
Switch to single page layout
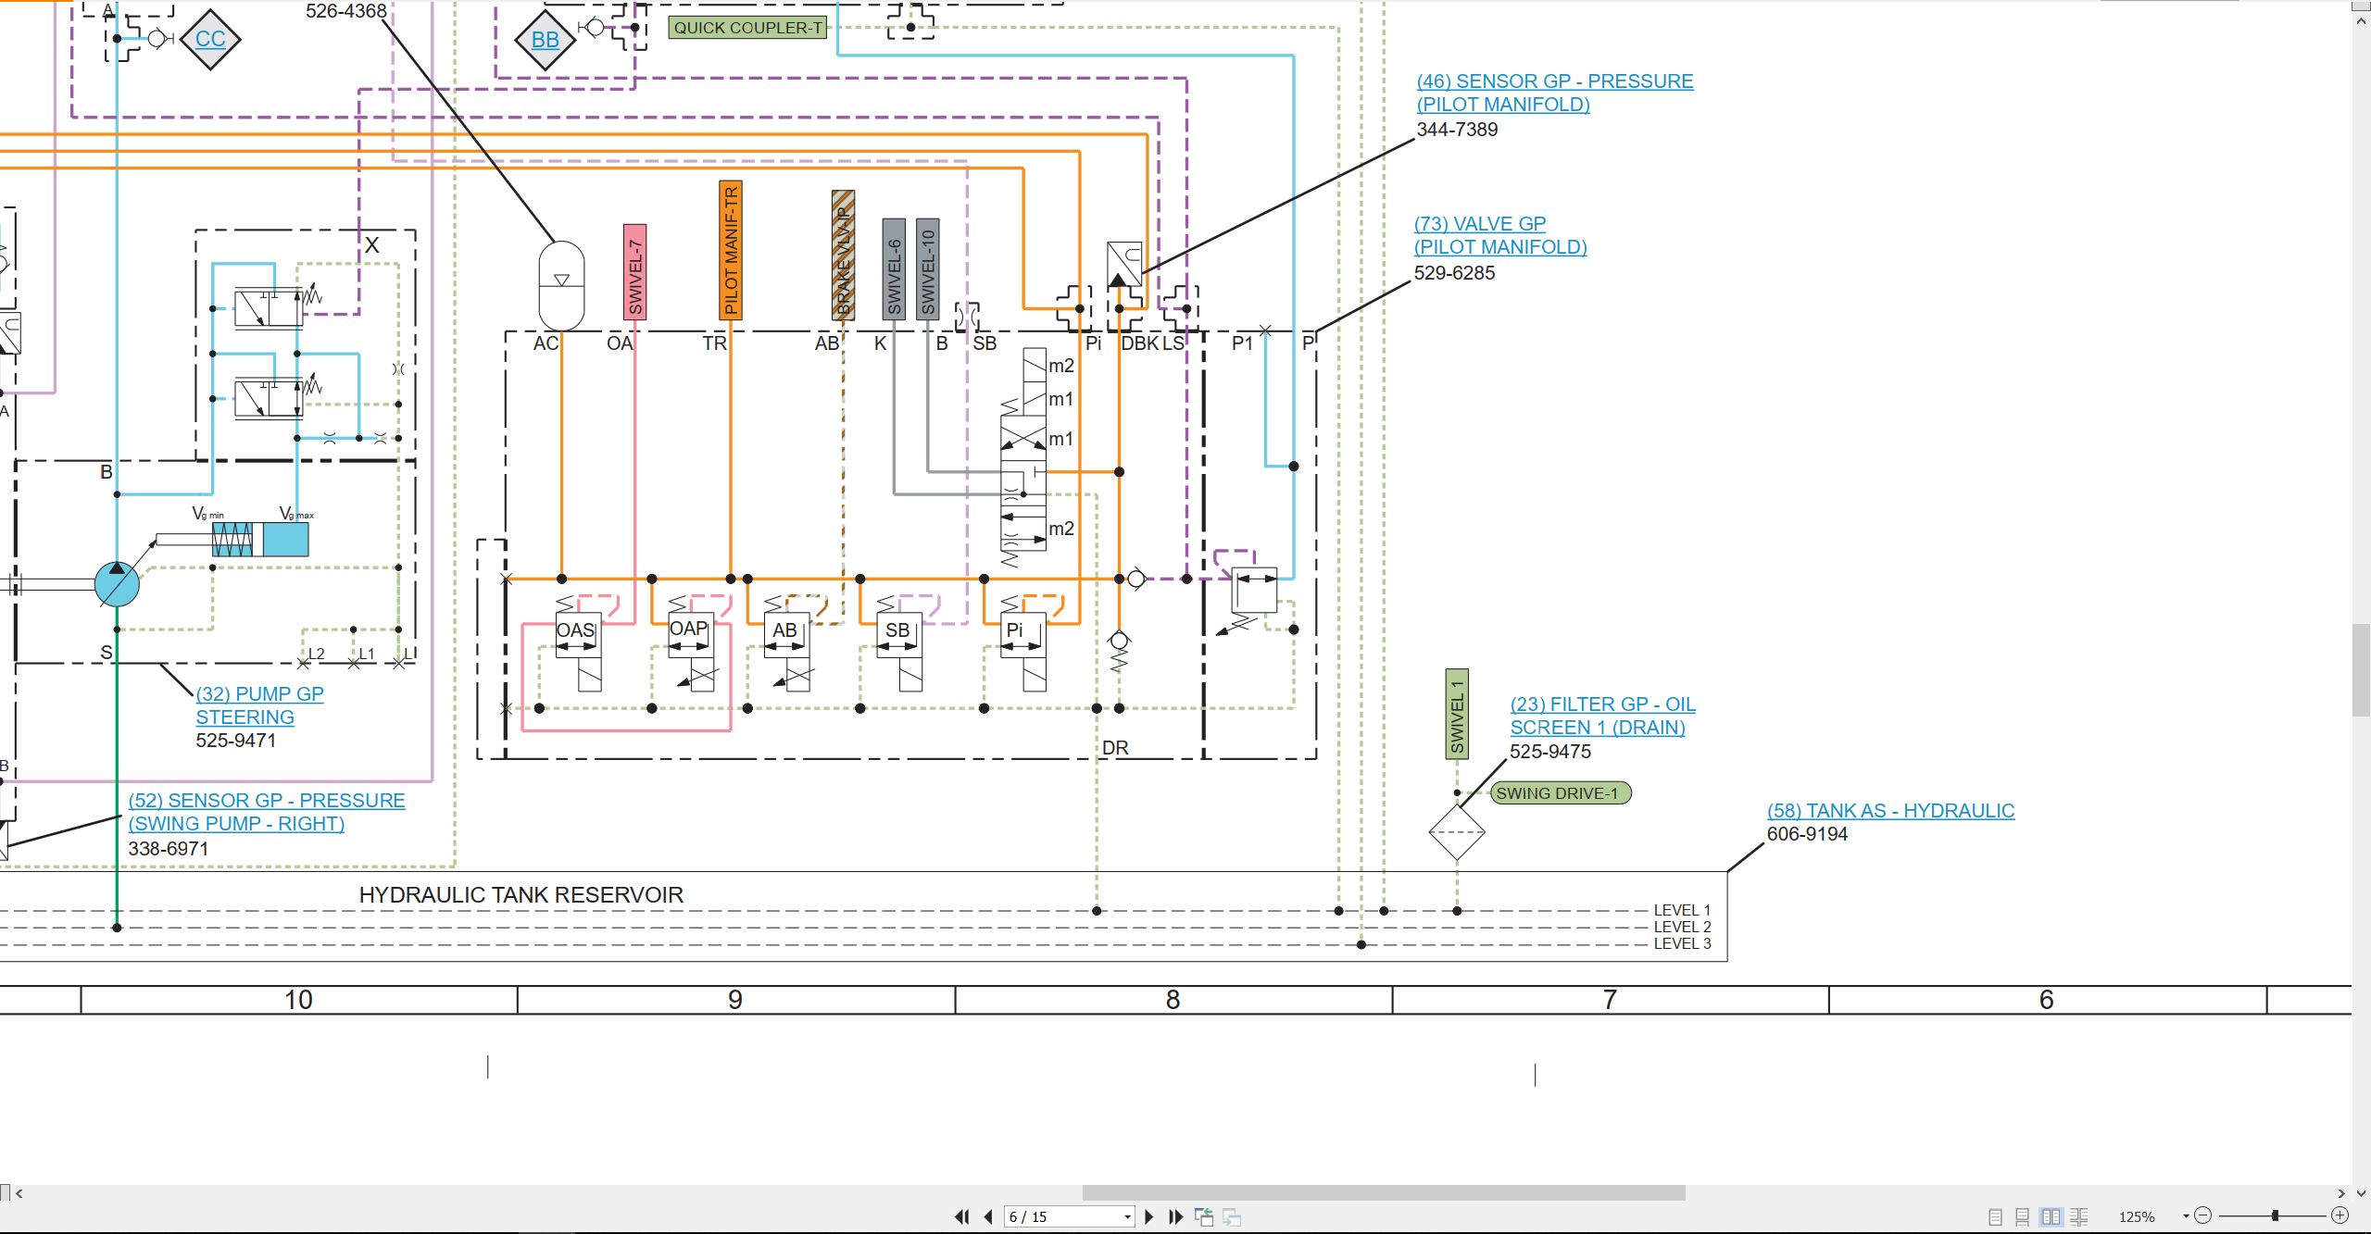tap(1996, 1216)
